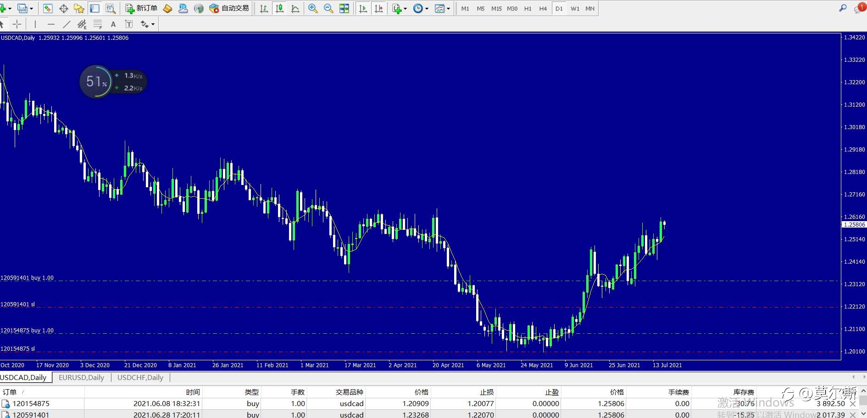Select the Fibonacci retracement tool

(98, 24)
